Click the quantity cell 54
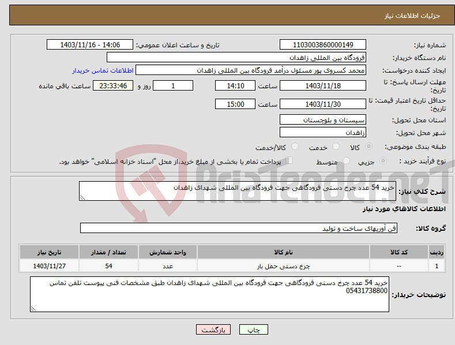This screenshot has height=345, width=455. (108, 266)
